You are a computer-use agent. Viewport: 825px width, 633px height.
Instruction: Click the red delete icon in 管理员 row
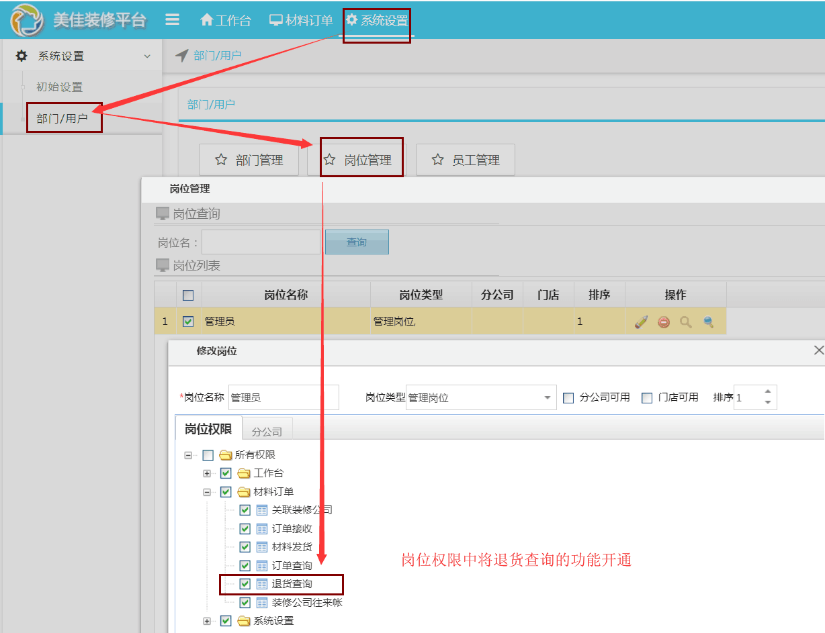coord(664,322)
